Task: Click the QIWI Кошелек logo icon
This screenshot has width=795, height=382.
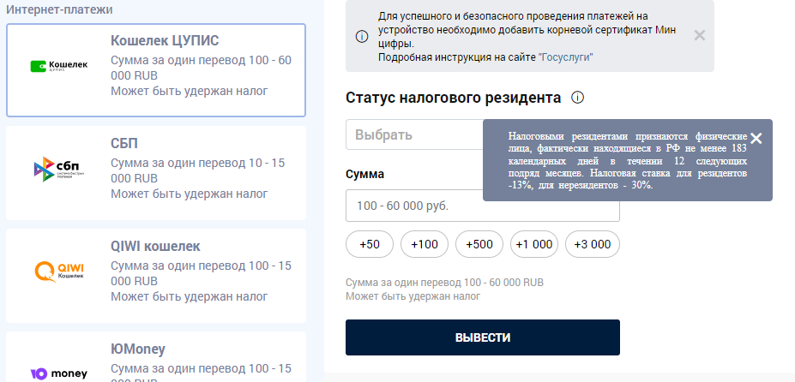Action: (x=59, y=272)
